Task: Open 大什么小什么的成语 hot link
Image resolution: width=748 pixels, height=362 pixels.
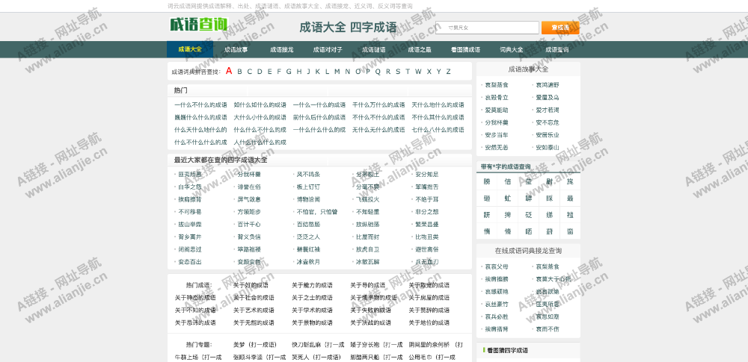Action: 260,117
